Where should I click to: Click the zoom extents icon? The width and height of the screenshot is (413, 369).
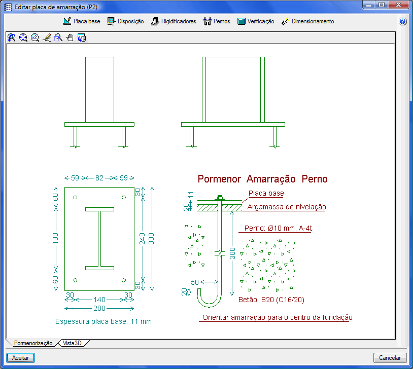[23, 38]
